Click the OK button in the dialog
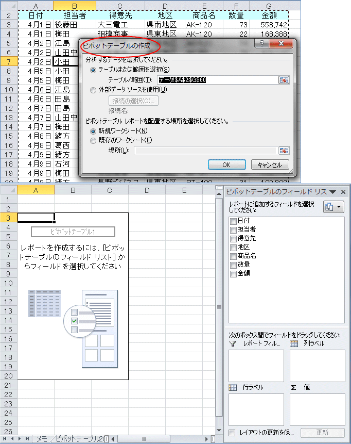 tap(226, 165)
